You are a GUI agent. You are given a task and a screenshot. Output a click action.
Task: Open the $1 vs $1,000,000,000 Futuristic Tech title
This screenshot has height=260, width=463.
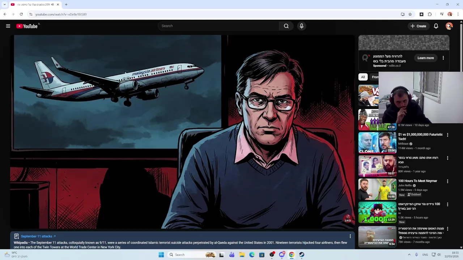(420, 136)
